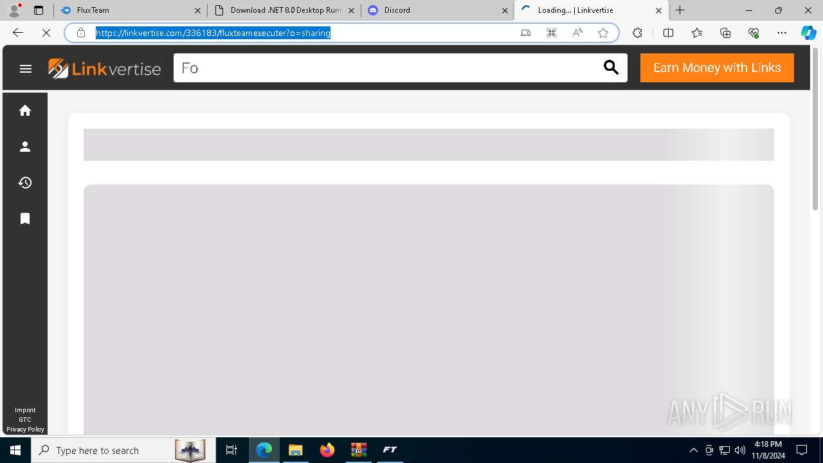Viewport: 823px width, 463px height.
Task: Open File Explorer from taskbar
Action: click(295, 450)
